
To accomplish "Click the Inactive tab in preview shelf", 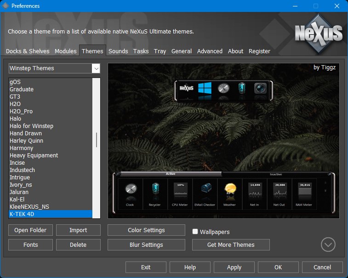I will (x=276, y=174).
